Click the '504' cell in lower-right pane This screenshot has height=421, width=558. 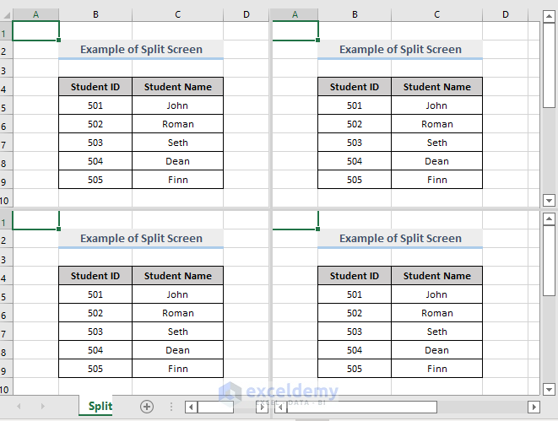[x=355, y=350]
